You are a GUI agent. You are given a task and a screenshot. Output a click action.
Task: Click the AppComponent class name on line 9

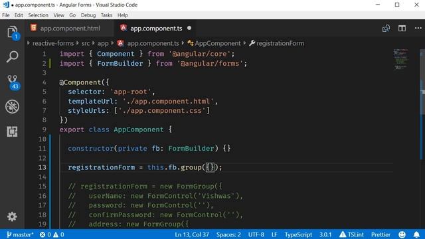pyautogui.click(x=139, y=129)
